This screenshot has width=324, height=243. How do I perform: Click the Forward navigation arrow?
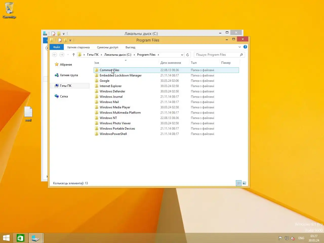[x=62, y=55]
